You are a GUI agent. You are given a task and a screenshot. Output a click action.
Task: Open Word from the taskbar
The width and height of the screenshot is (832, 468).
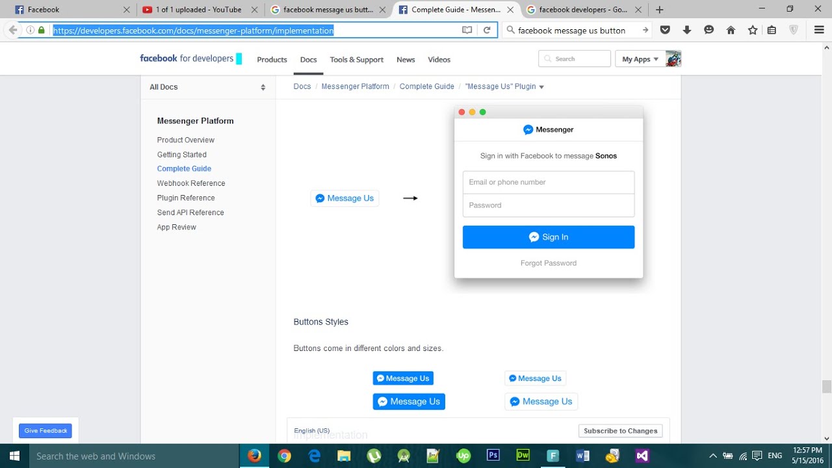click(x=582, y=456)
